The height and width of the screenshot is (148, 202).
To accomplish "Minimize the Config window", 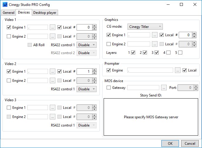I will coord(168,4).
